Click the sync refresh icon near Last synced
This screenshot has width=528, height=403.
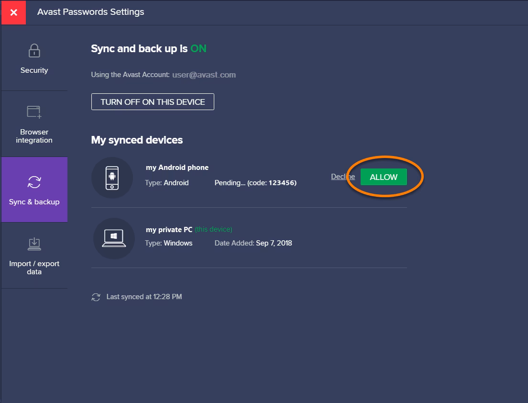(x=96, y=297)
